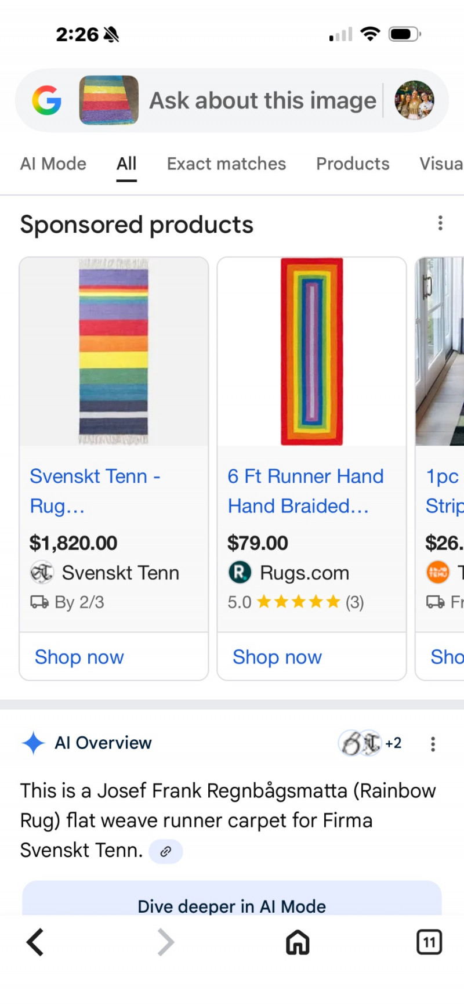Tap the Ask about this image field

tap(263, 101)
